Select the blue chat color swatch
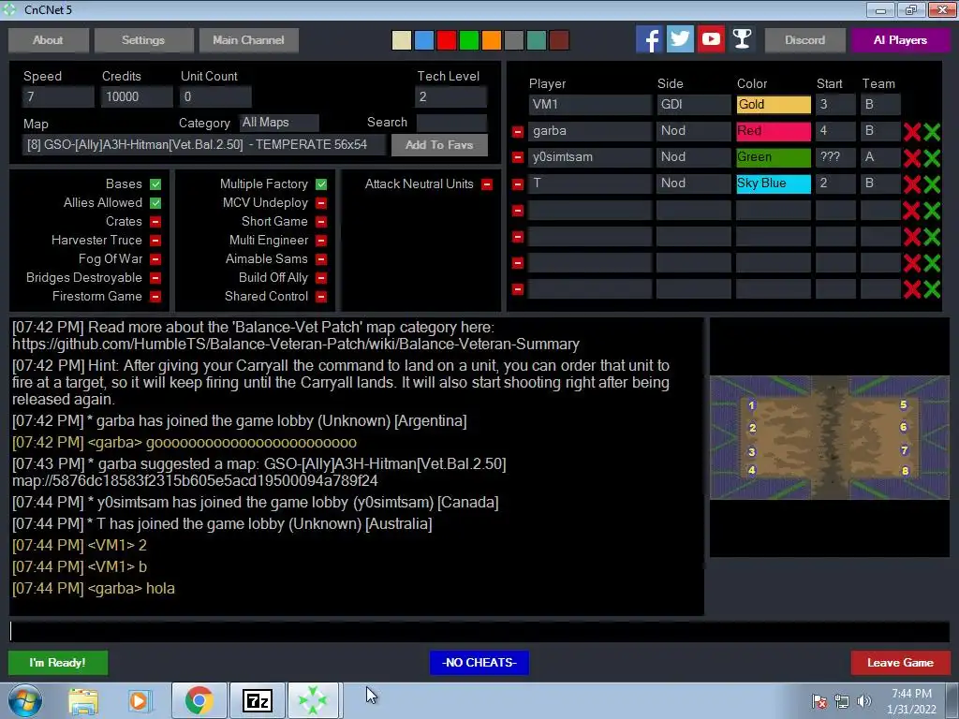Screen dimensions: 959x719 424,40
